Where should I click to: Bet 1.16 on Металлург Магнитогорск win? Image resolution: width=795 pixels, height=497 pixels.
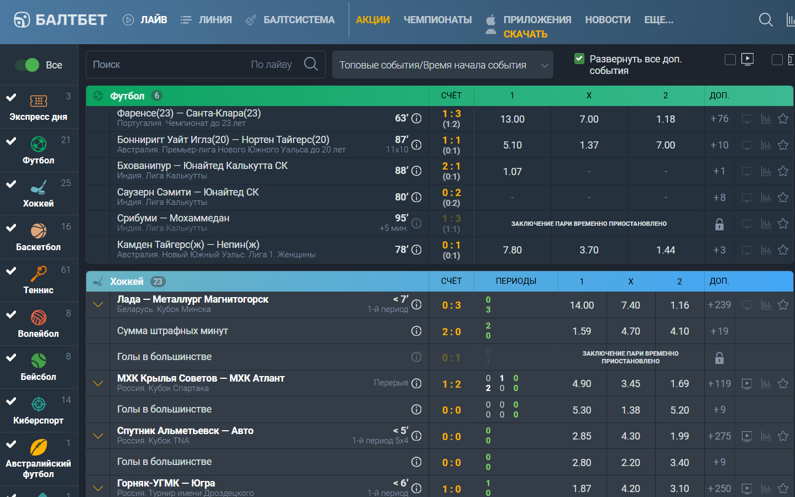point(679,305)
